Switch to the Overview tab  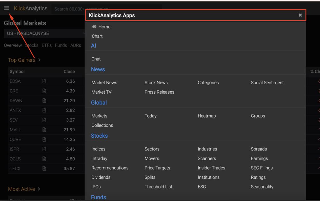(x=13, y=45)
